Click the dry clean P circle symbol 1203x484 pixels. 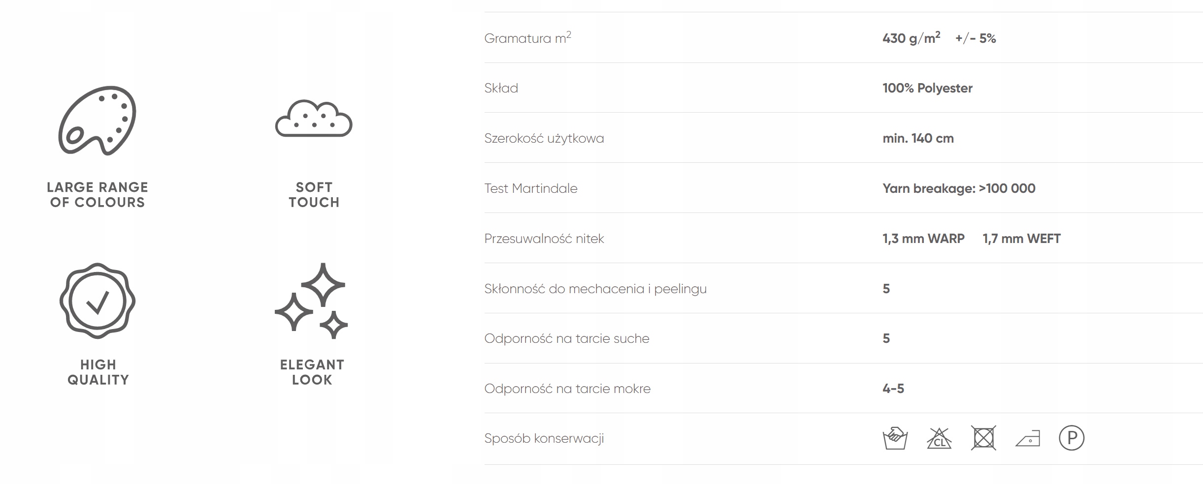[x=1072, y=438]
